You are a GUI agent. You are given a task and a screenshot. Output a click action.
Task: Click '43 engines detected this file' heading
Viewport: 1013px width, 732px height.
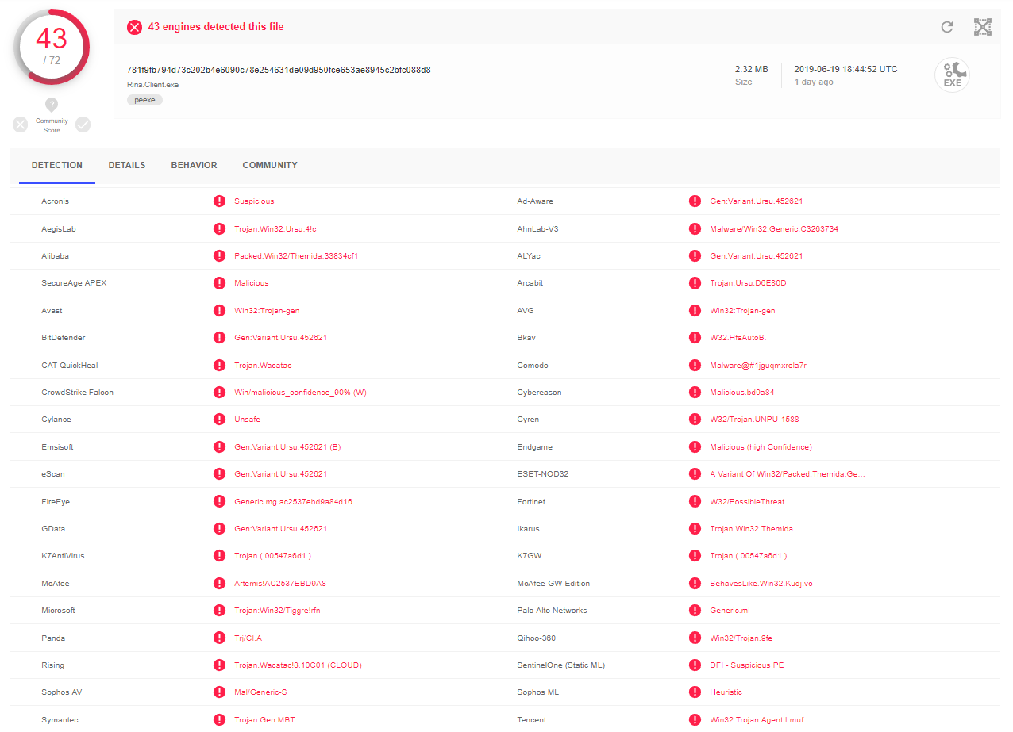[216, 27]
